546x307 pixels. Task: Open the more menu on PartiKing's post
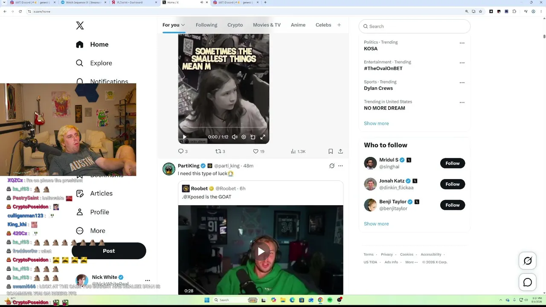coord(340,166)
